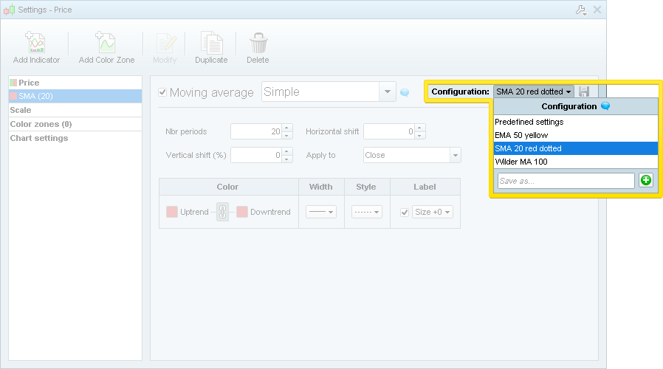
Task: Click the Delete trash can icon
Action: click(x=258, y=44)
